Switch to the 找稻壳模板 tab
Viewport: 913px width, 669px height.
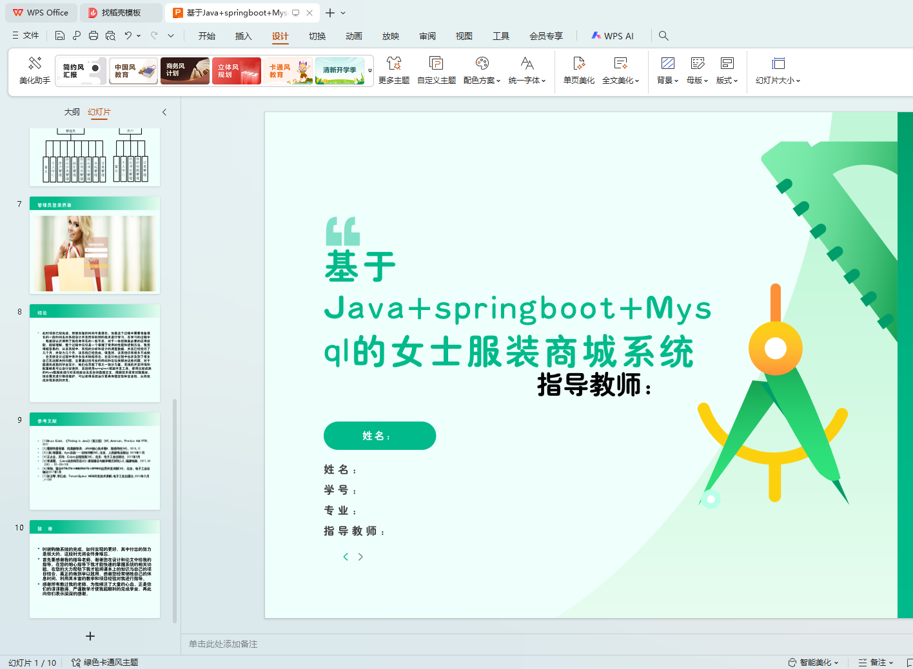coord(121,13)
